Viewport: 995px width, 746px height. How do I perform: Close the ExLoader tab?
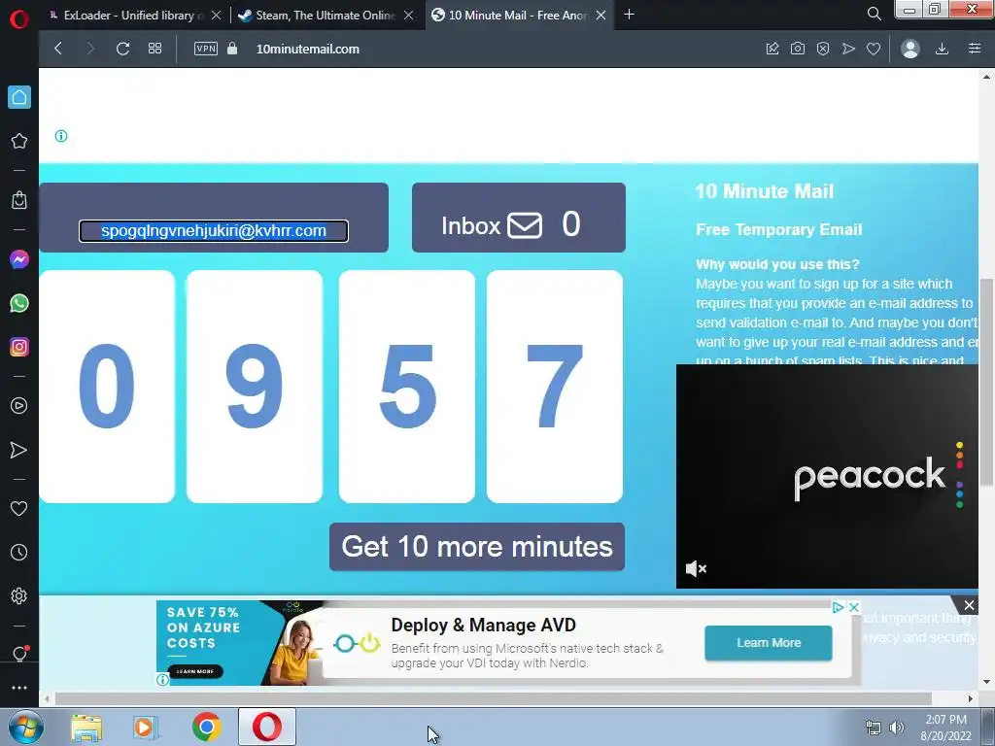217,16
